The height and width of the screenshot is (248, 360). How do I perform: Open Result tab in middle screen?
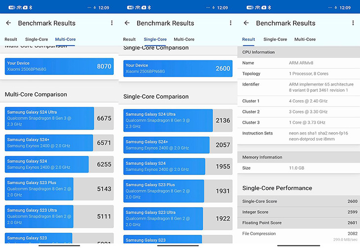tap(129, 39)
